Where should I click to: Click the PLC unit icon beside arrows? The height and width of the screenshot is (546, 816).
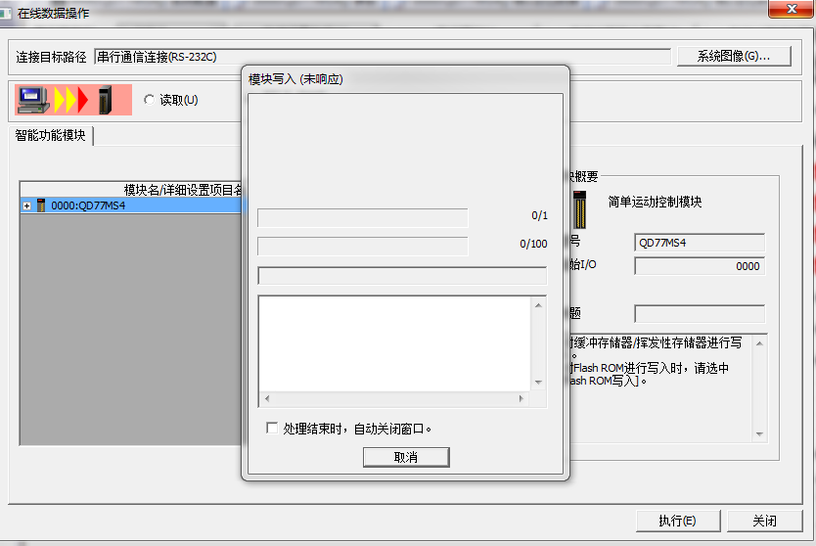pos(105,100)
